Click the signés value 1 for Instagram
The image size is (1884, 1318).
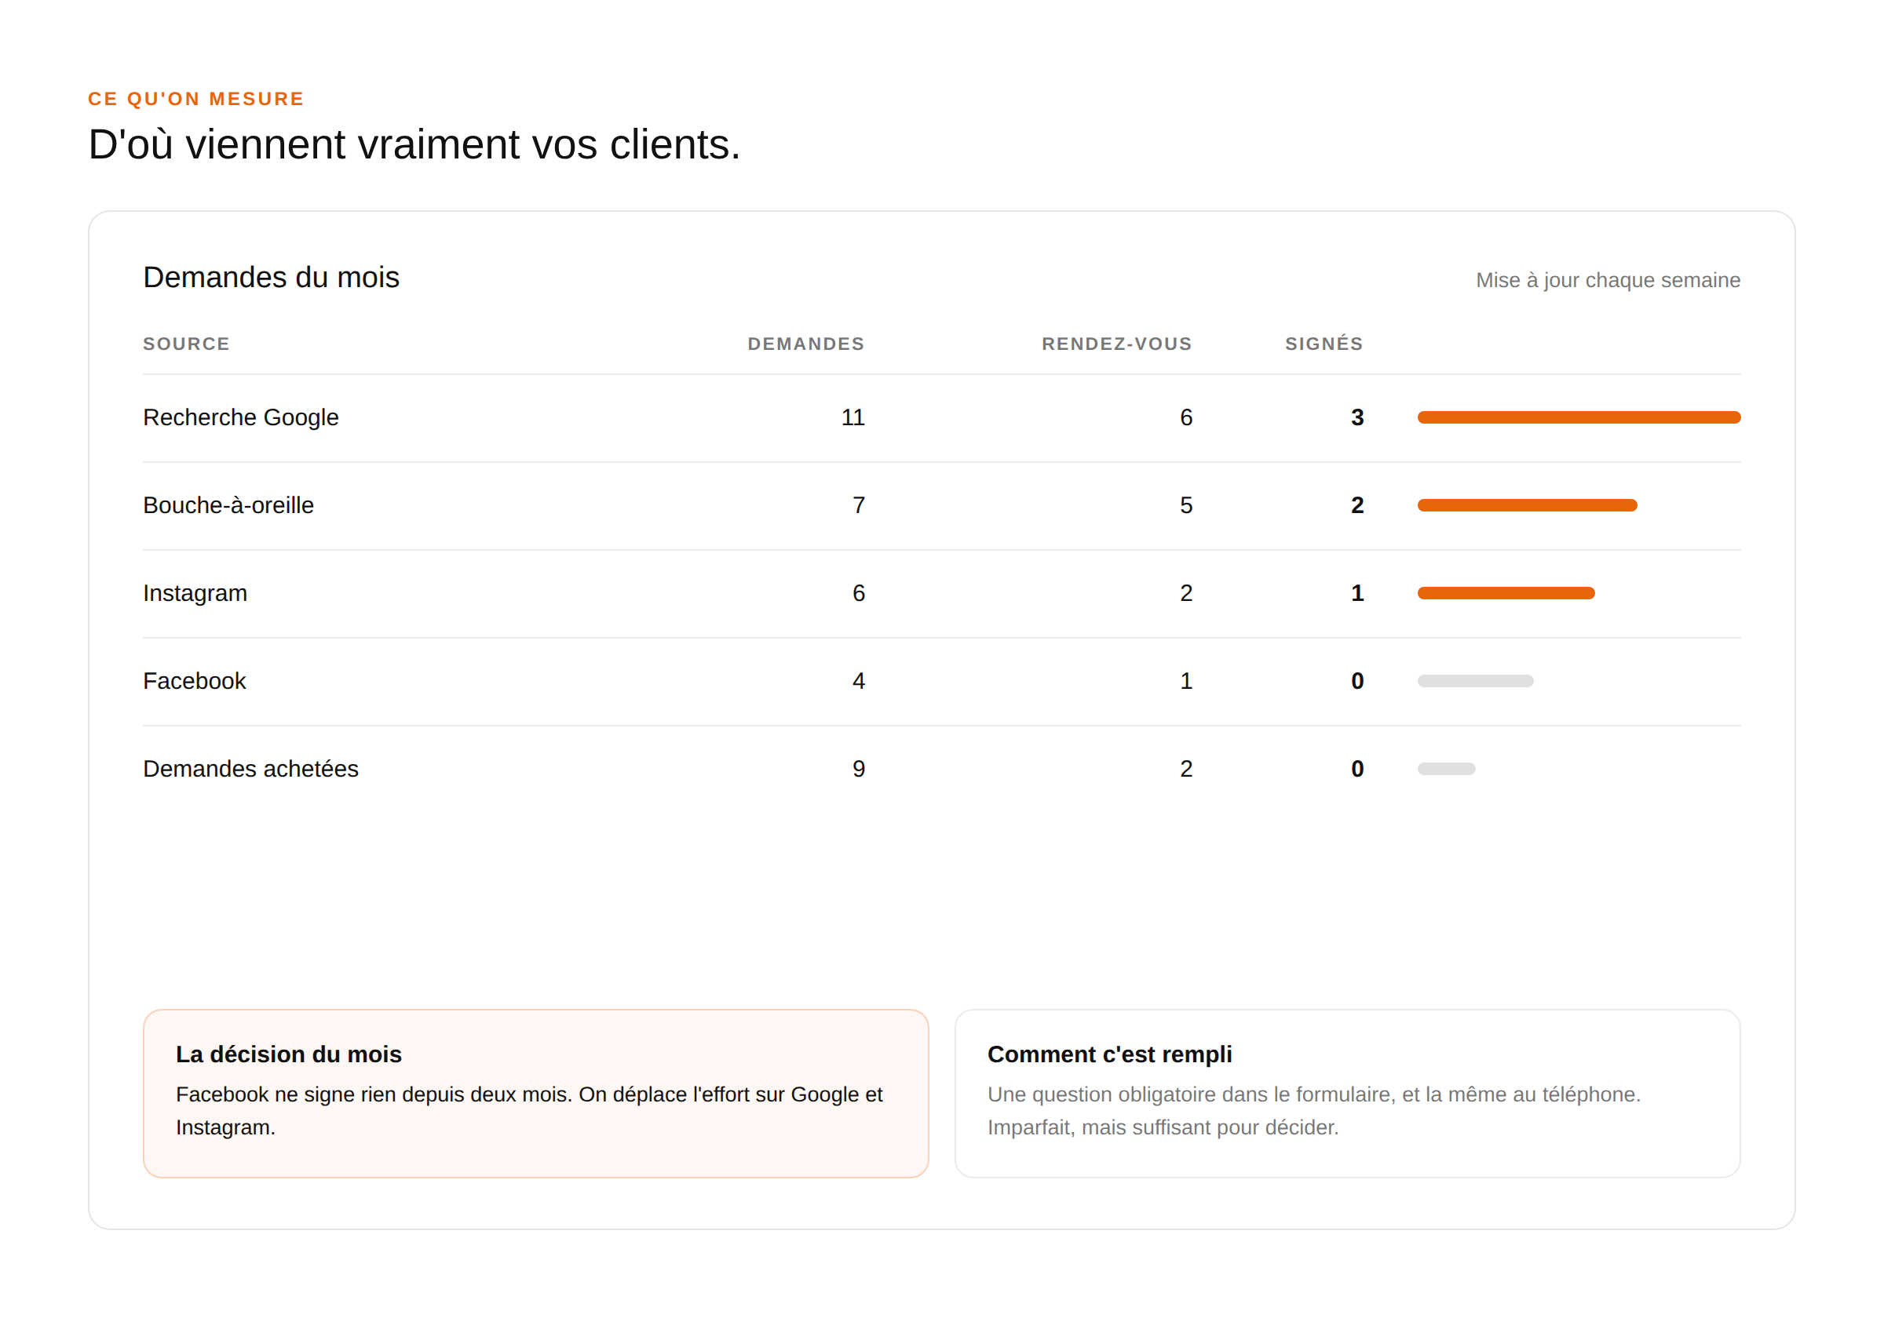pos(1357,593)
